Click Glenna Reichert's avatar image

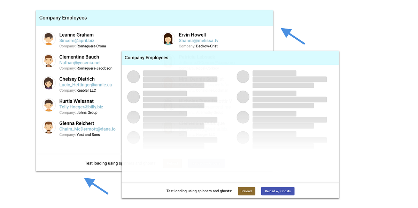49,127
